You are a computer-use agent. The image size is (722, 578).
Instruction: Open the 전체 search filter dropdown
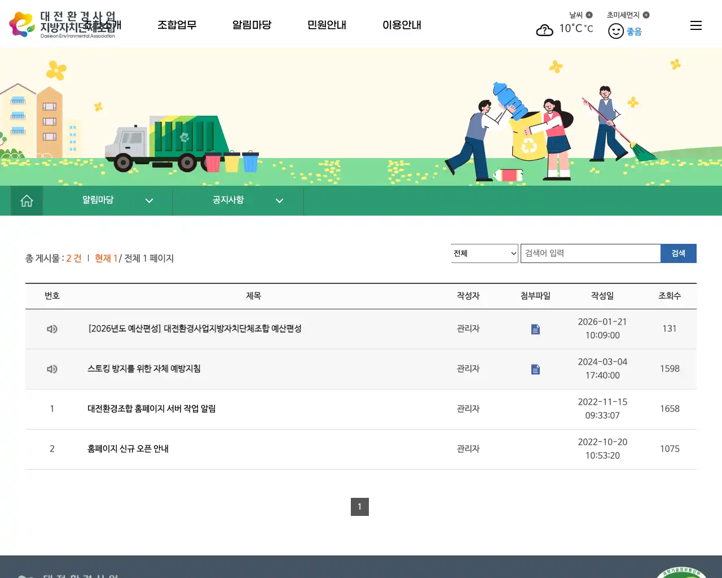coord(484,253)
